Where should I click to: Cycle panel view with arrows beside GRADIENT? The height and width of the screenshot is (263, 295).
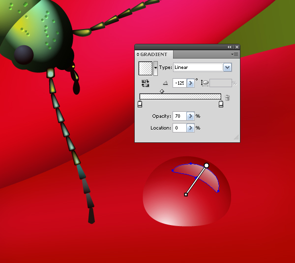click(138, 55)
